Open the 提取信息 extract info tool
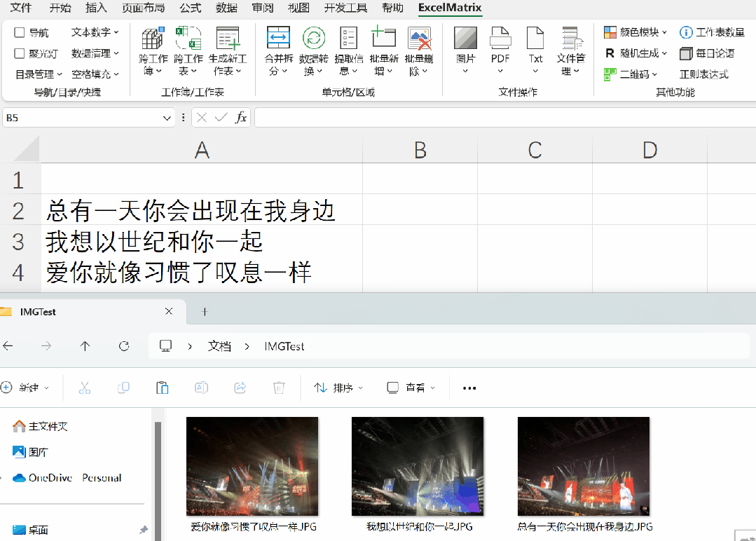 [349, 51]
